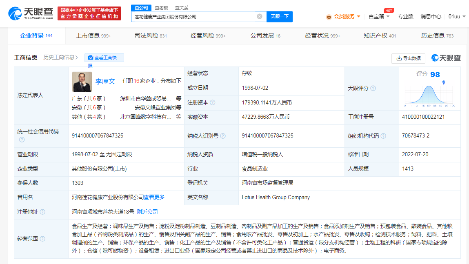This screenshot has height=264, width=469.
Task: Select the 查老板 search mode tab
Action: pos(161,8)
